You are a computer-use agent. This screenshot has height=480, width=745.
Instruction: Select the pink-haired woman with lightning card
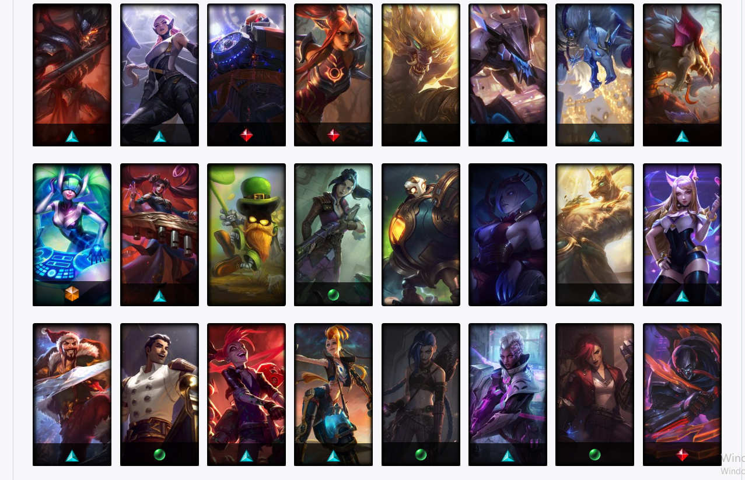tap(159, 75)
